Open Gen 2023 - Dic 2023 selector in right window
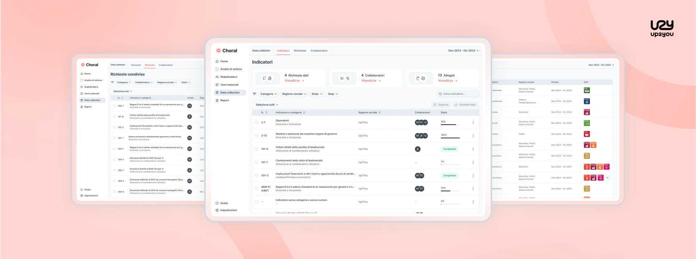The image size is (696, 259). click(601, 65)
